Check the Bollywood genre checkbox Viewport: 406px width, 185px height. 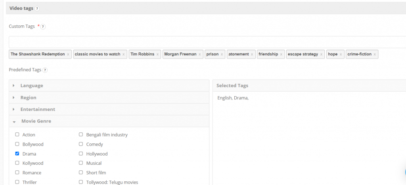(x=17, y=144)
